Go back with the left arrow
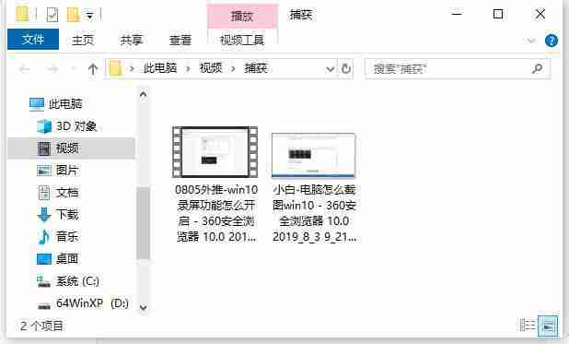Viewport: 569px width, 344px height. (x=24, y=68)
